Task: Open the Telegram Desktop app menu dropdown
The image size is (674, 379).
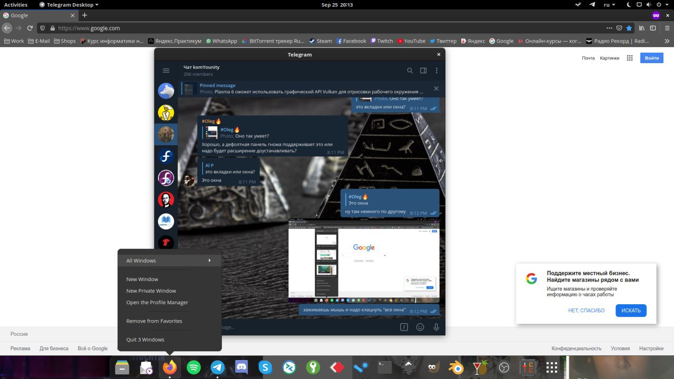Action: pos(69,5)
